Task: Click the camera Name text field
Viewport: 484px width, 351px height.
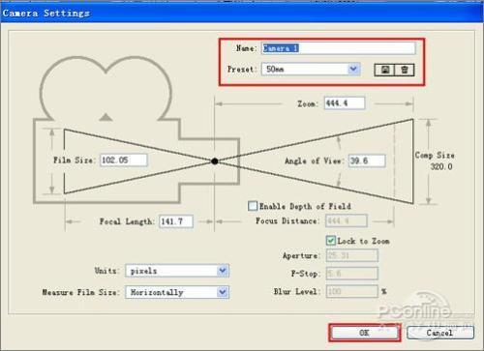Action: pos(339,48)
